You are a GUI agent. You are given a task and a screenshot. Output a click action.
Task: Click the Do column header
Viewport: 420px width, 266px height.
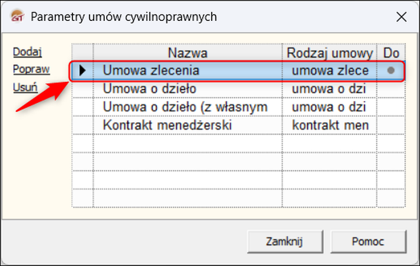391,52
